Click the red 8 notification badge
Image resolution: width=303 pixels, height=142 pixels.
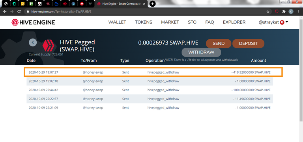pos(282,22)
